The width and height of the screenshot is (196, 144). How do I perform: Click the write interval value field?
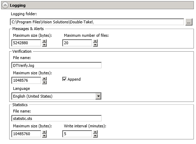click(77, 134)
